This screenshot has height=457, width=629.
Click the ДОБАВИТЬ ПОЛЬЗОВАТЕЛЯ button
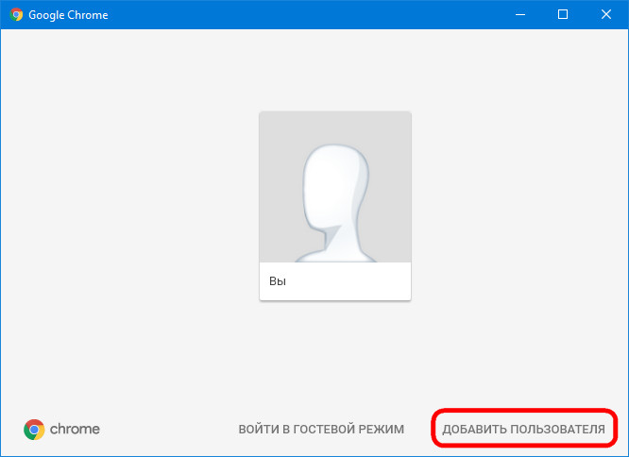click(x=523, y=429)
